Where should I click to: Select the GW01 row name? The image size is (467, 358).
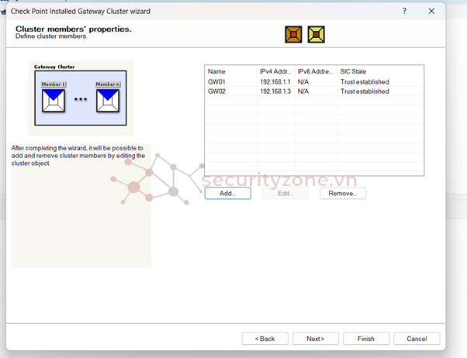[x=216, y=82]
